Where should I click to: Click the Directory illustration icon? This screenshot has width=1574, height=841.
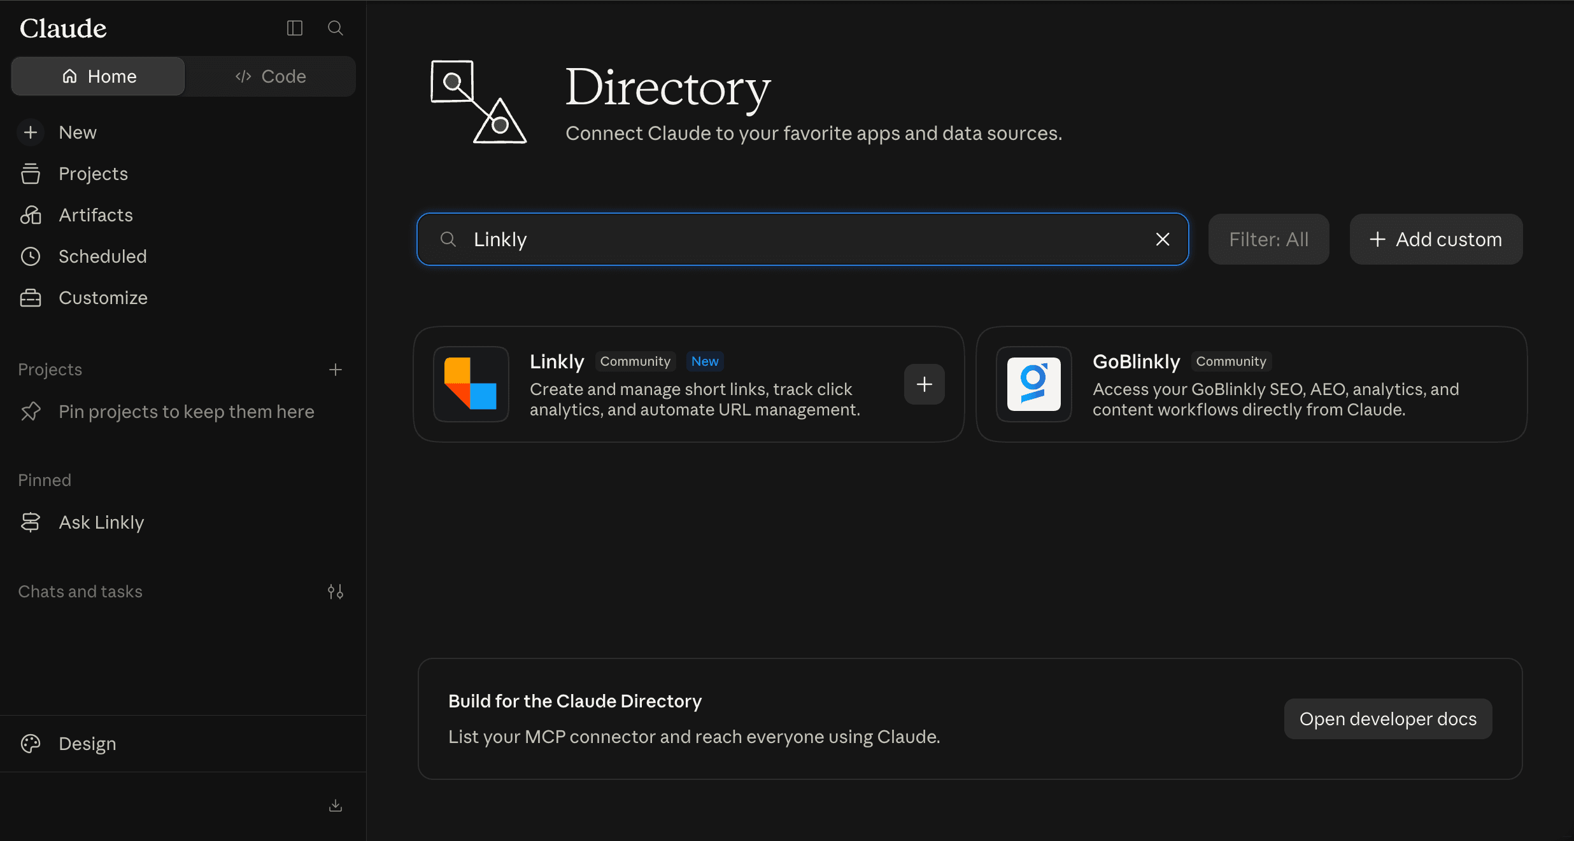tap(479, 102)
